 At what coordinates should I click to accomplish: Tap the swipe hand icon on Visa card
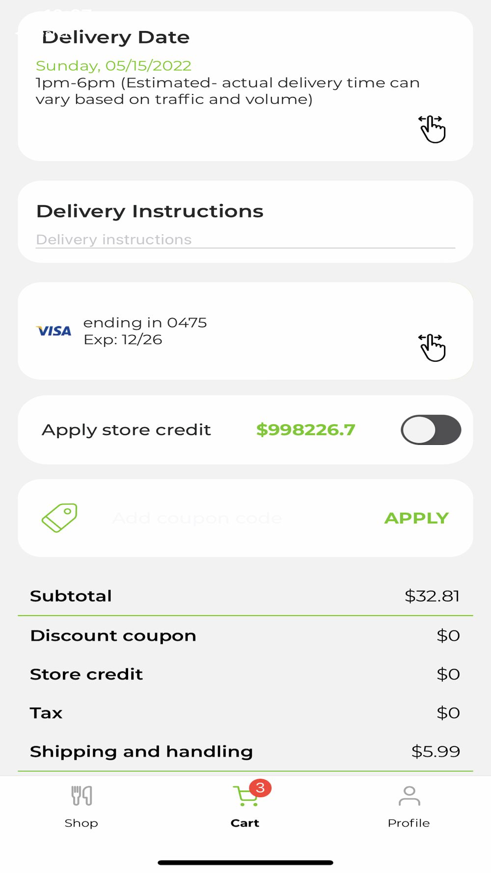point(432,348)
